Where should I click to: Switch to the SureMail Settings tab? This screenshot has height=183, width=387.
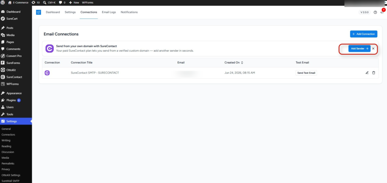70,12
